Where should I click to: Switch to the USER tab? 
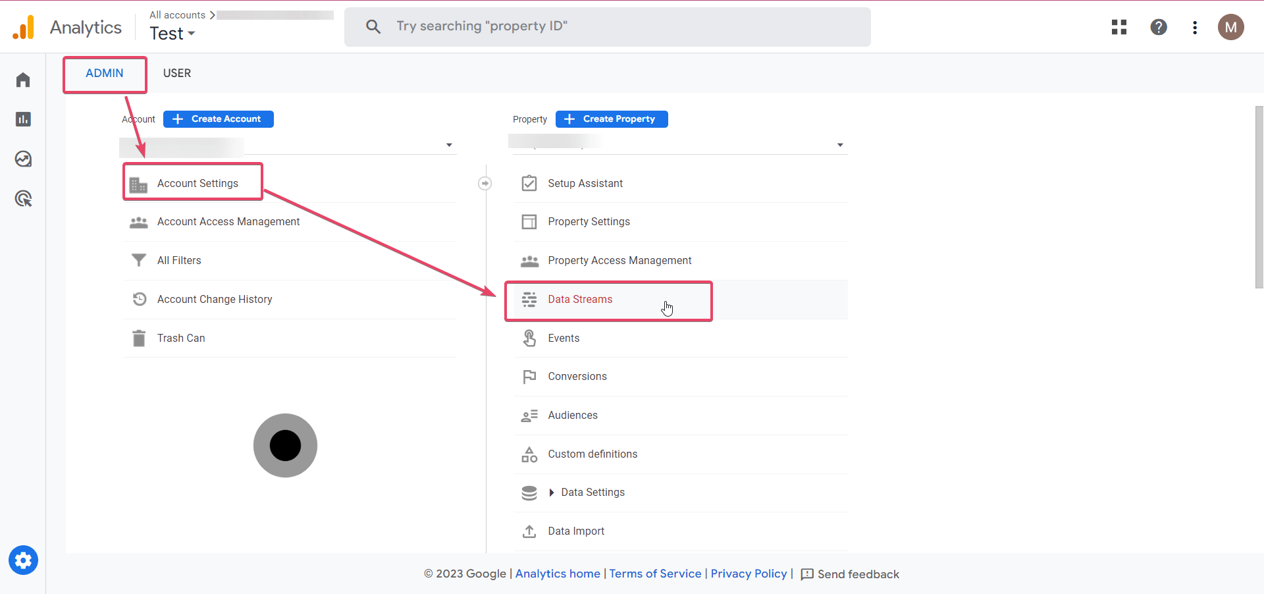pos(177,73)
